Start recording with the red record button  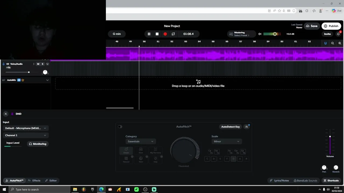pos(165,34)
